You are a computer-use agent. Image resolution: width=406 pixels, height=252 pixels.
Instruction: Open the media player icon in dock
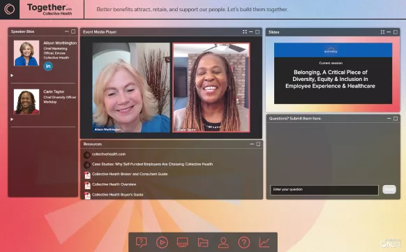click(162, 243)
